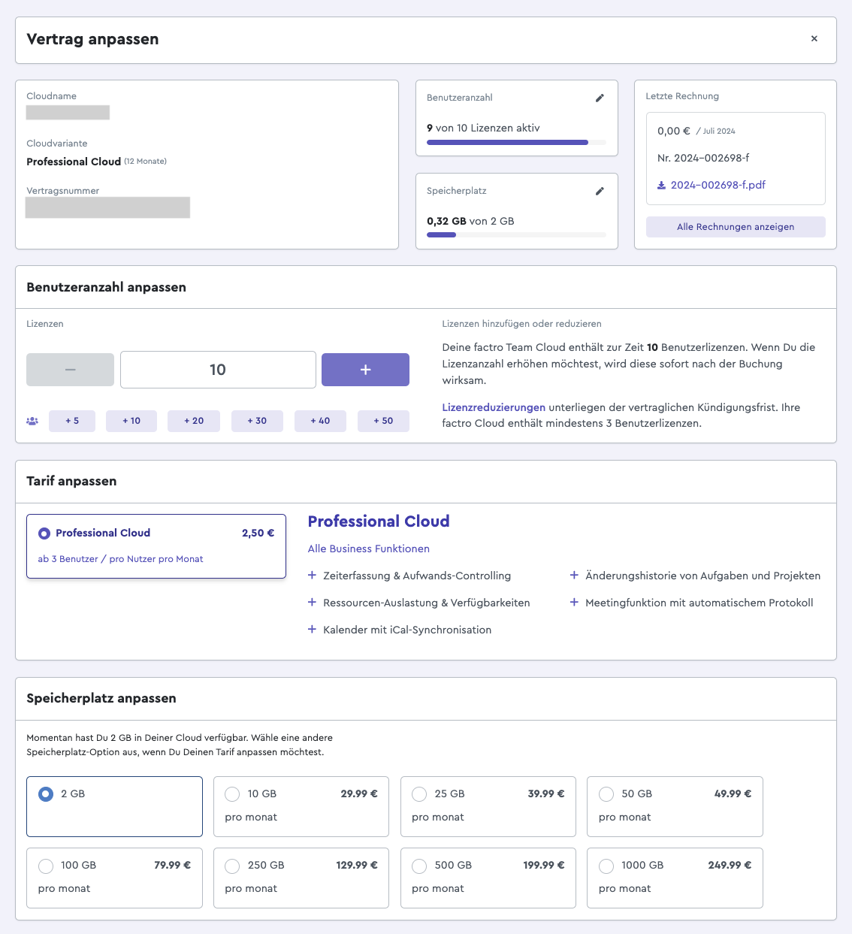Click the 2,50 € tariff price

(258, 533)
